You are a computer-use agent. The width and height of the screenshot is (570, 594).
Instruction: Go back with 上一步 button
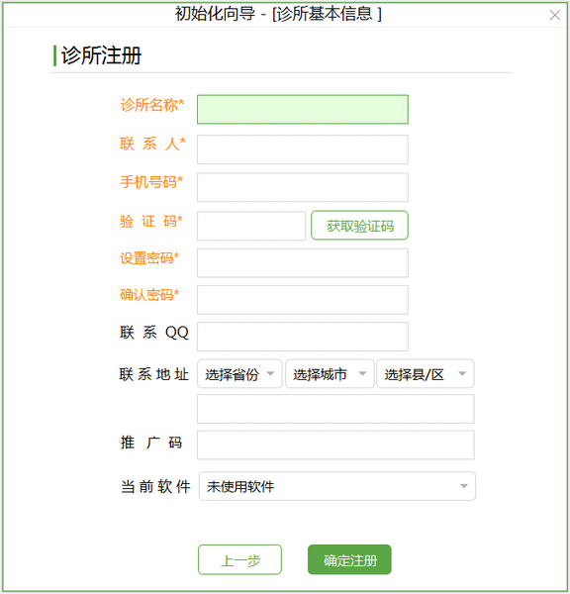(x=239, y=559)
